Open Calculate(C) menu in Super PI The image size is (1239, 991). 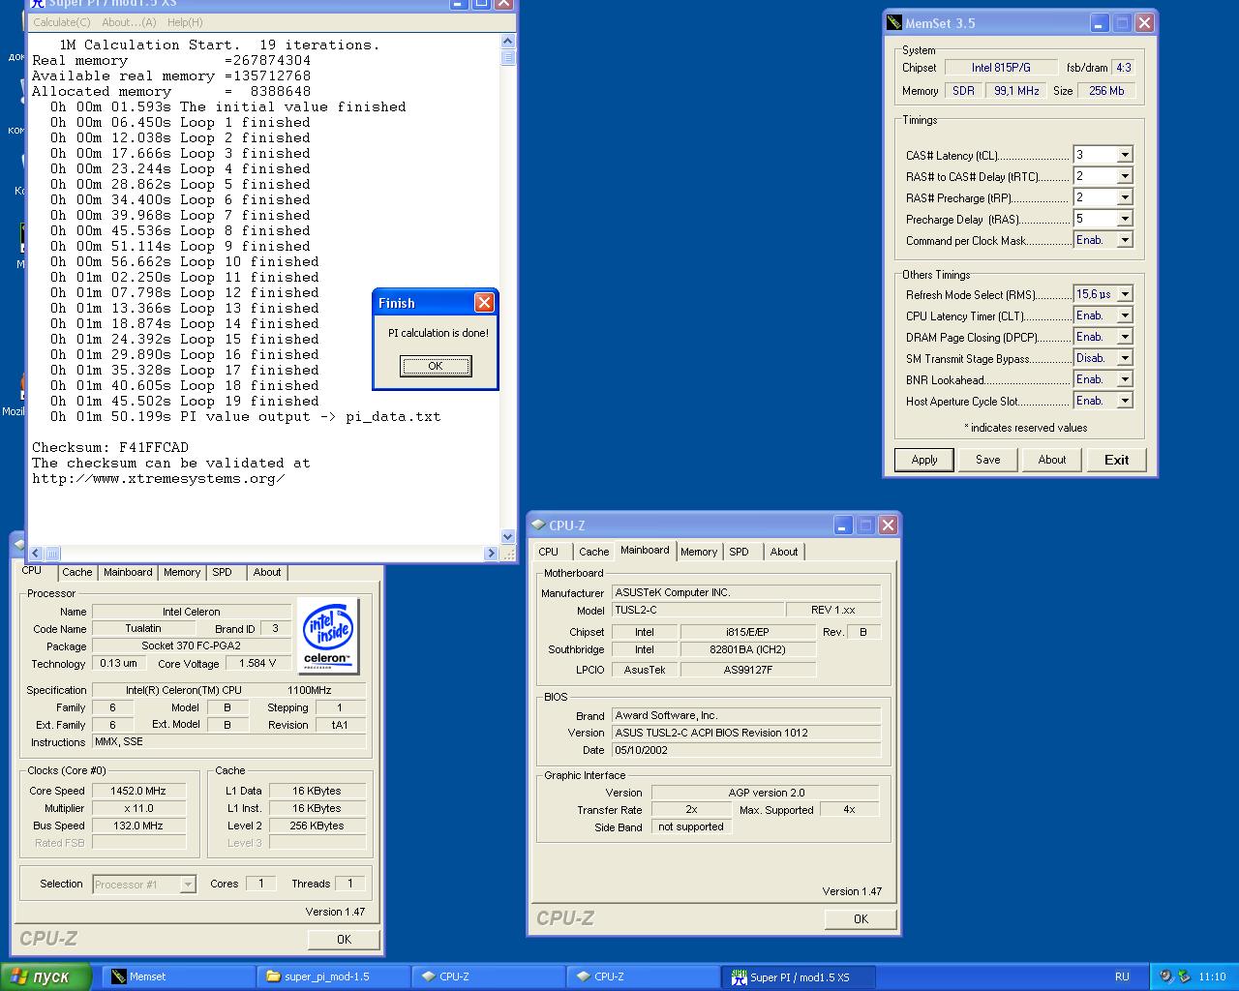[62, 22]
